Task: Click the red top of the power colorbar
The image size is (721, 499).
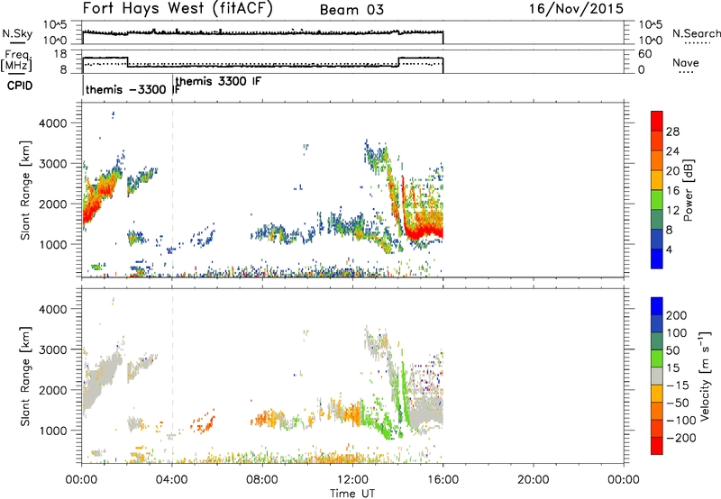Action: (657, 121)
